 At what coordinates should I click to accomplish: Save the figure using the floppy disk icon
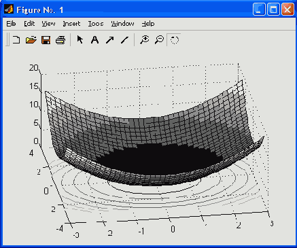tap(46, 40)
